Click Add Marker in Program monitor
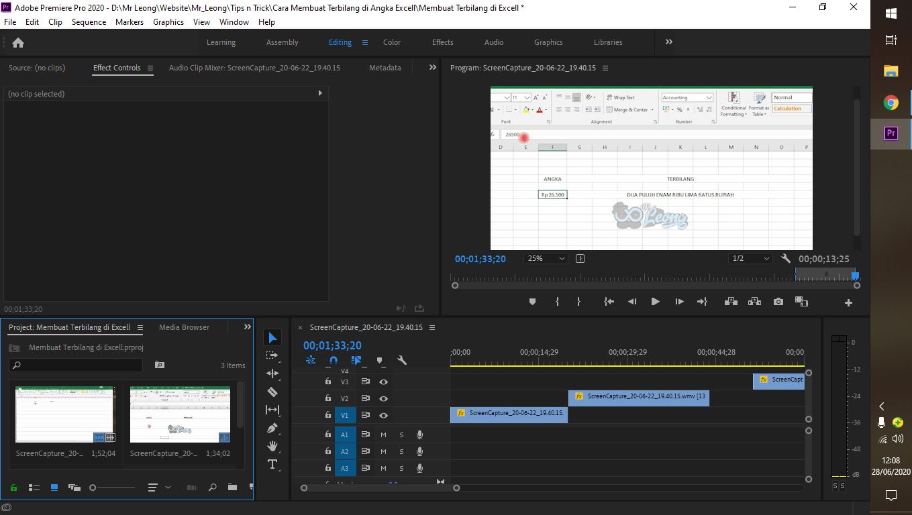Image resolution: width=912 pixels, height=515 pixels. (533, 302)
